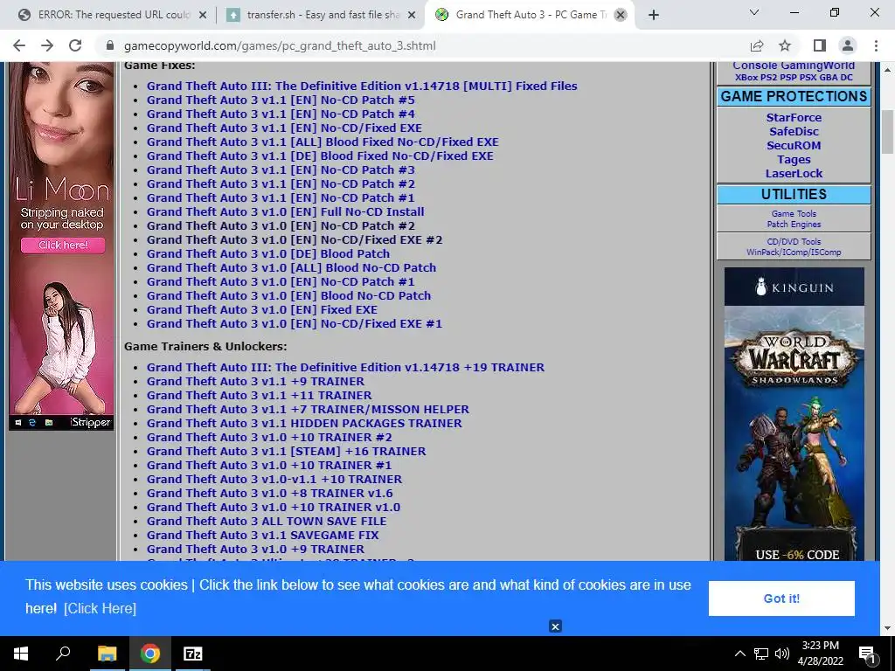The width and height of the screenshot is (895, 671).
Task: Open v1.0 [EN] Full No-CD Install
Action: [x=286, y=211]
